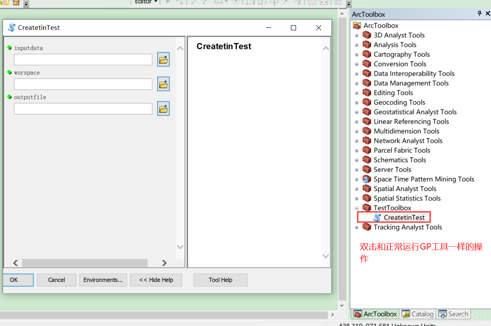Select Linear Referencing Tools toolbox icon
Viewport: 491px width, 326px height.
367,121
